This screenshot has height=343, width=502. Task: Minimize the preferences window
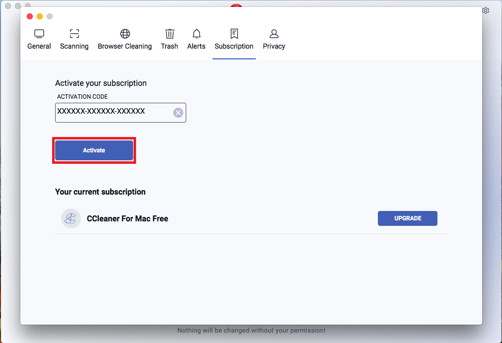click(x=39, y=16)
